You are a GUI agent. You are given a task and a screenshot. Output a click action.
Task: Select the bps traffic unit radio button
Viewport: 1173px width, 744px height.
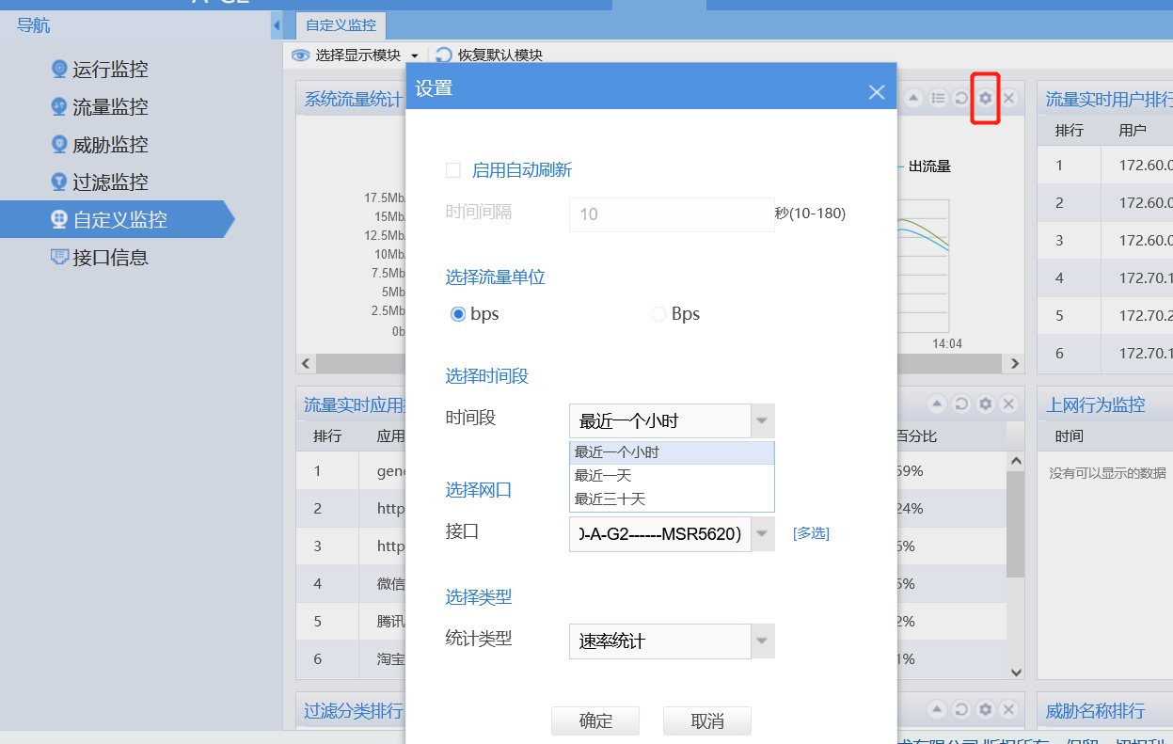click(458, 314)
